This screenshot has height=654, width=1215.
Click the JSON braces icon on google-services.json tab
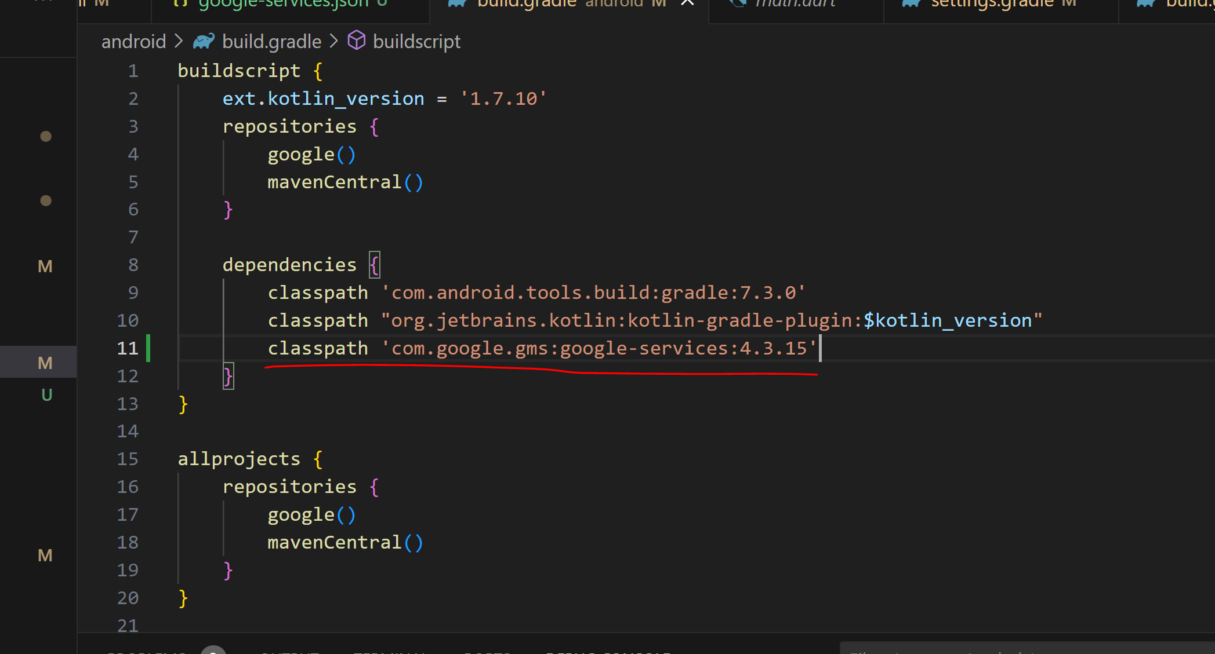180,3
